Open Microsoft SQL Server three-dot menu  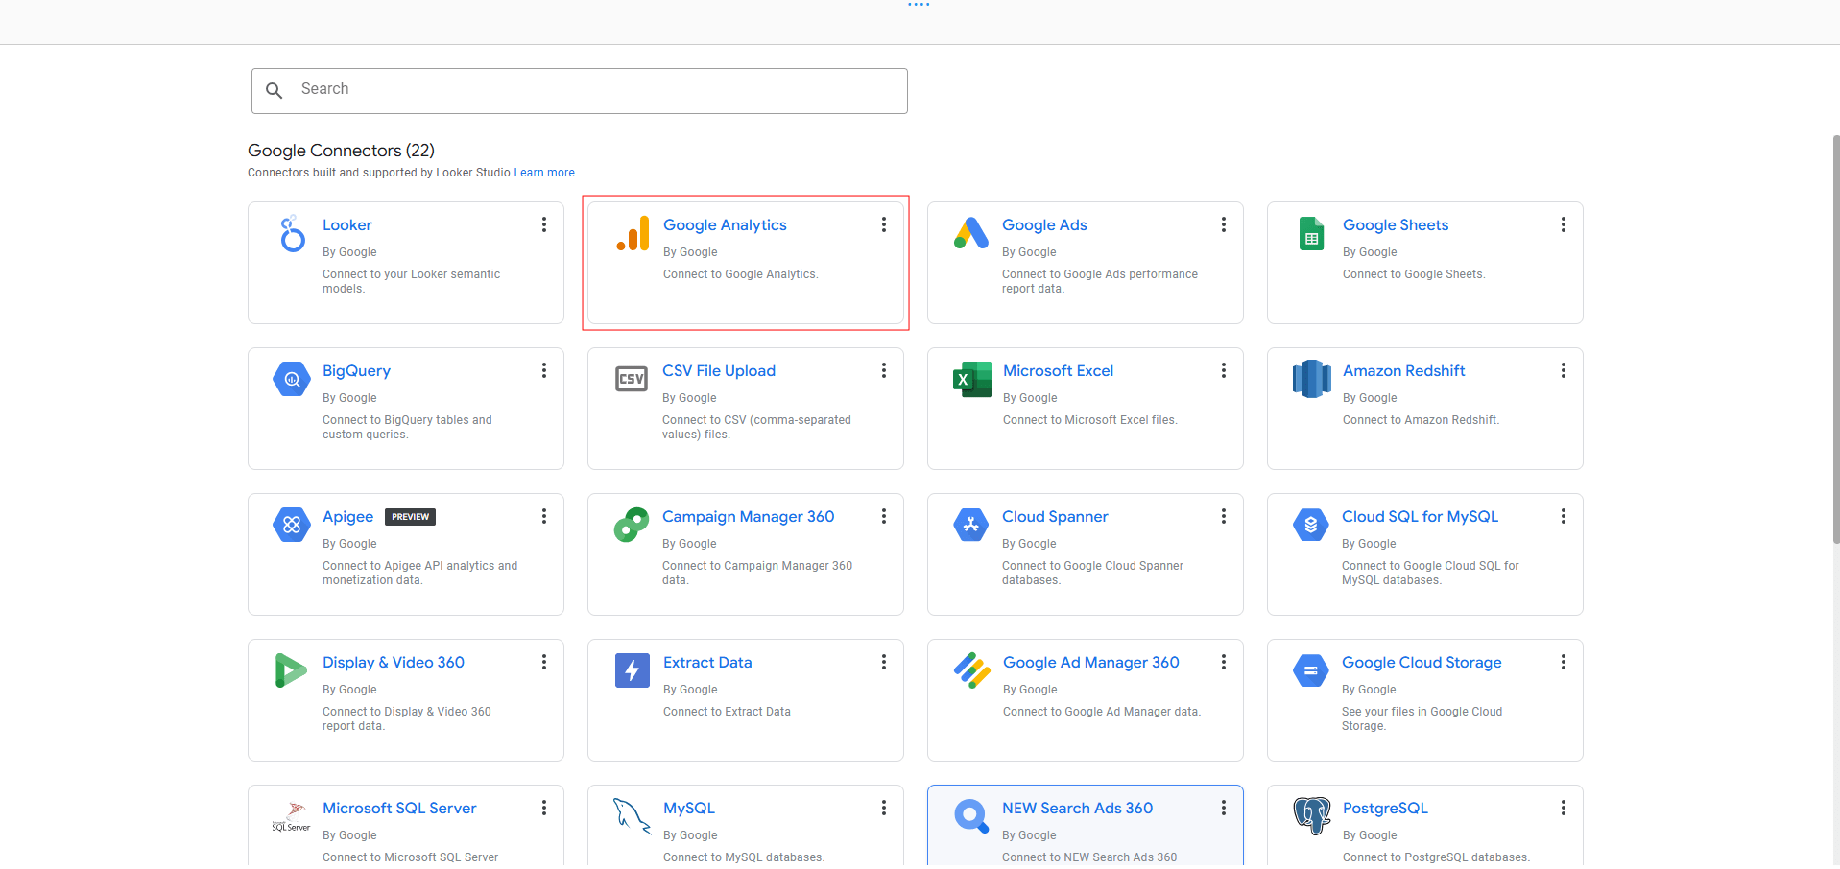[x=544, y=808]
